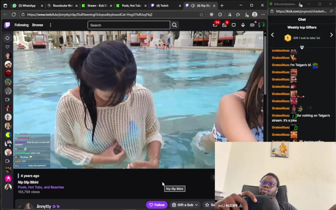Screen dimensions: 336x210
Task: Open the verified partner badge by Jinnytty
Action: [54, 206]
